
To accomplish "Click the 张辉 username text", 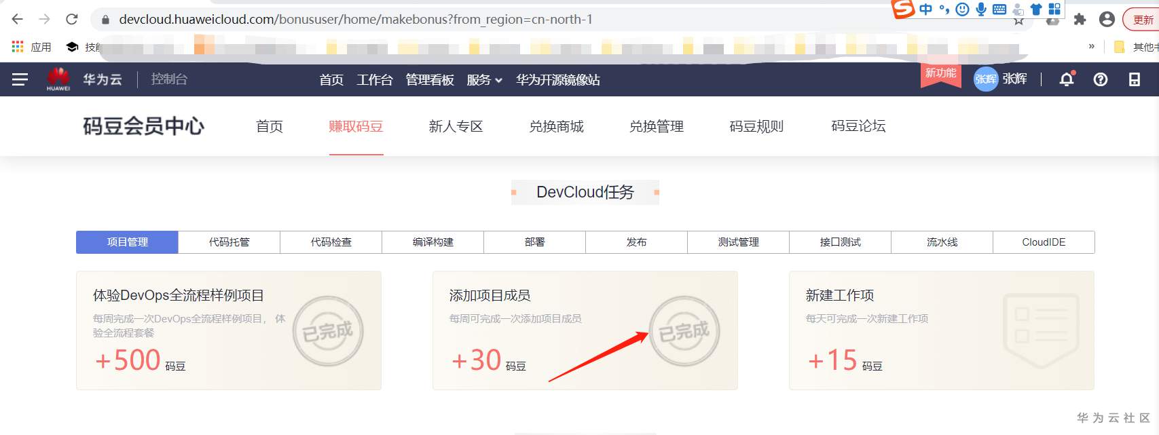I will coord(1014,79).
